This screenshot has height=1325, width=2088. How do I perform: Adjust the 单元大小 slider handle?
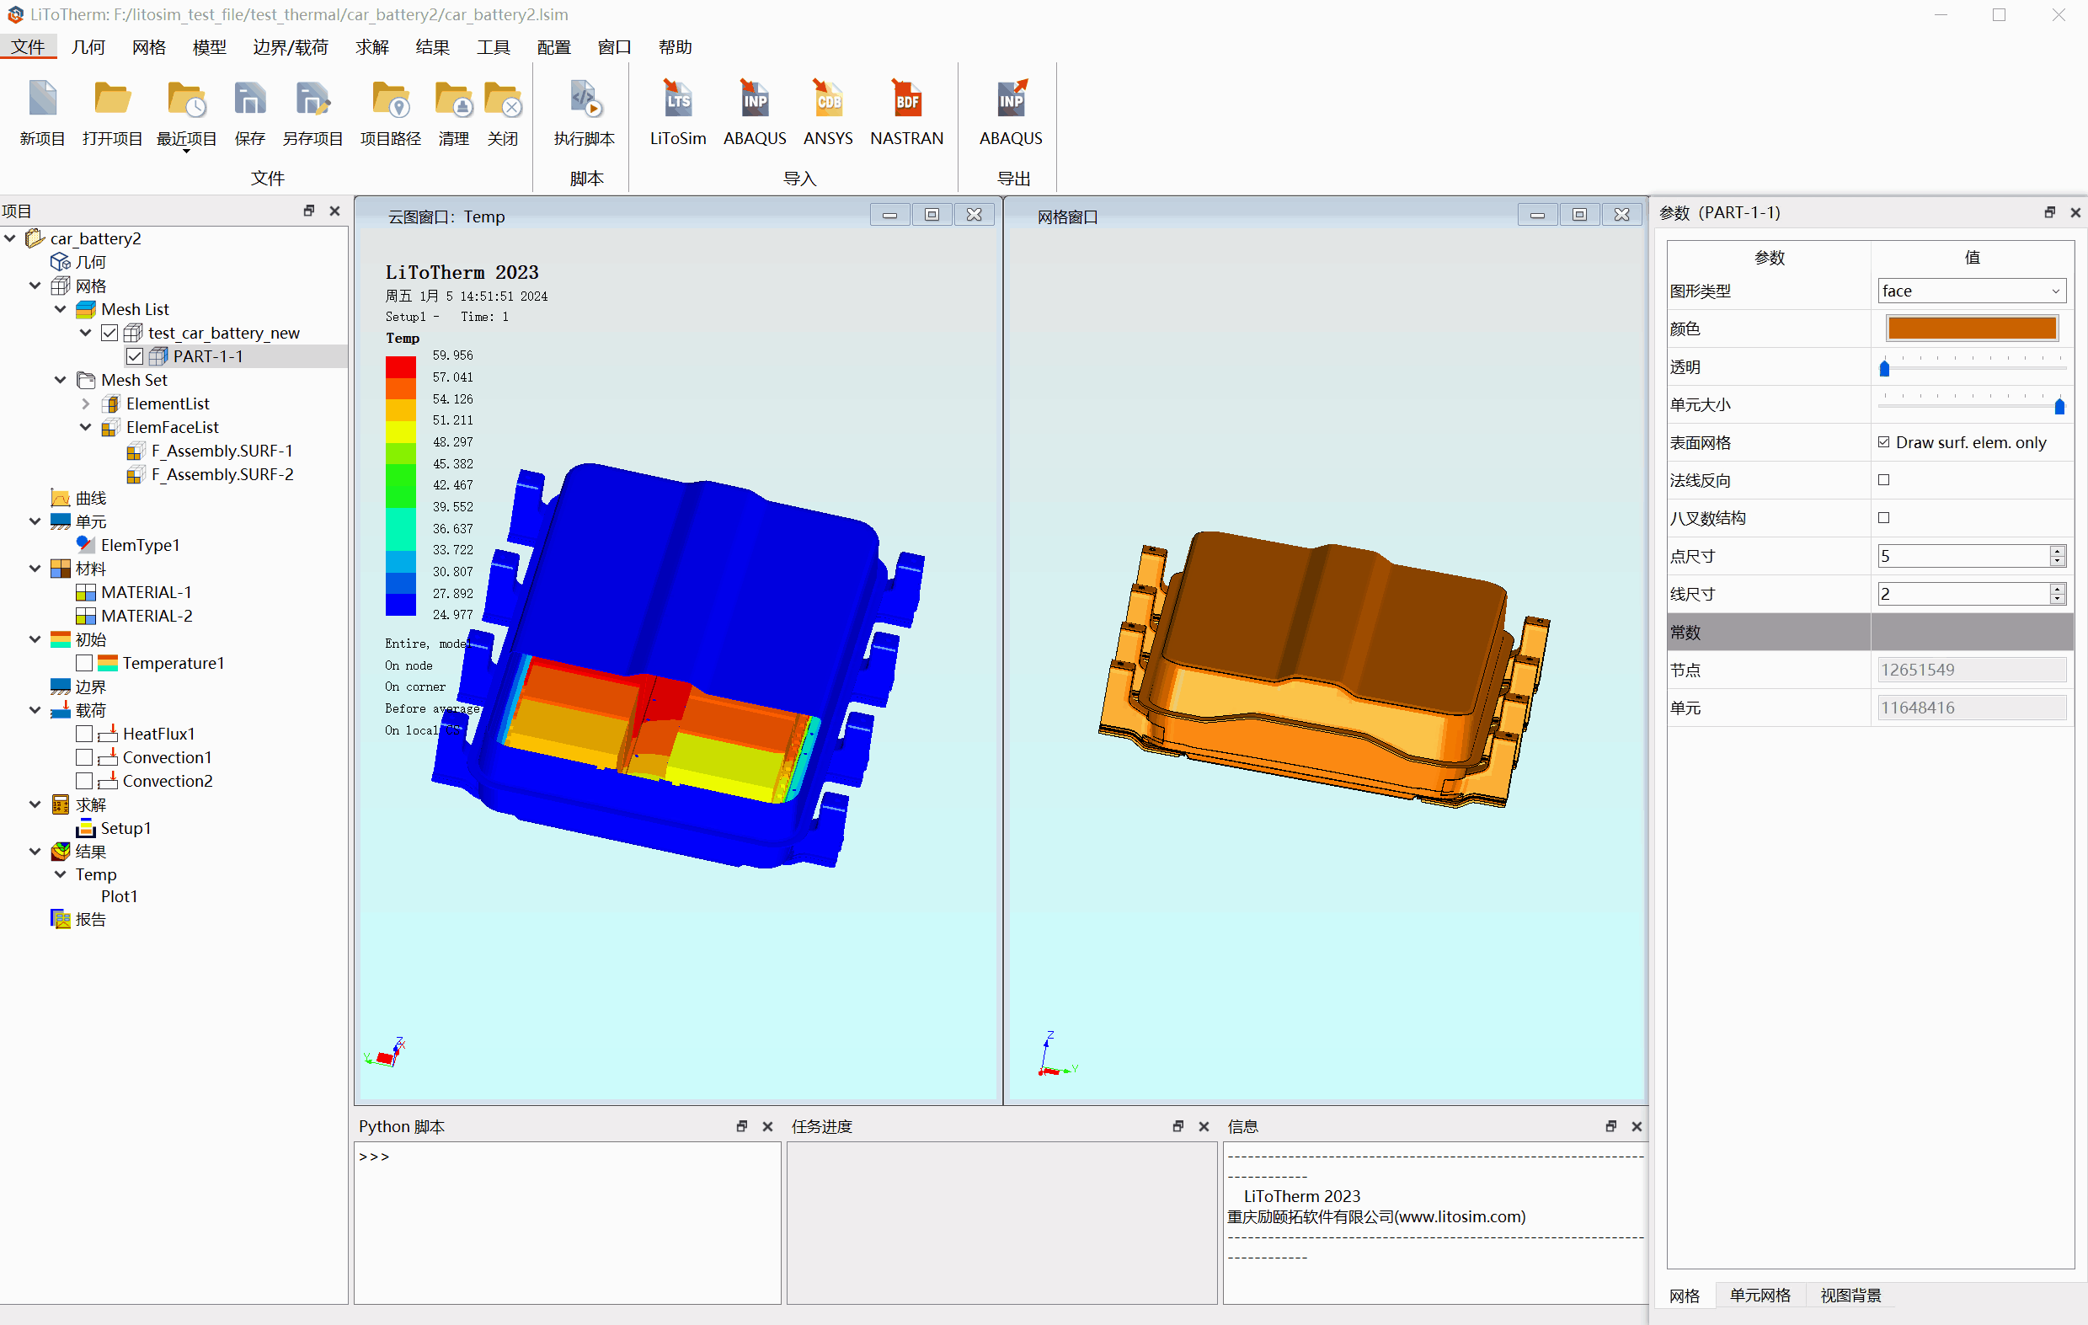point(2059,406)
